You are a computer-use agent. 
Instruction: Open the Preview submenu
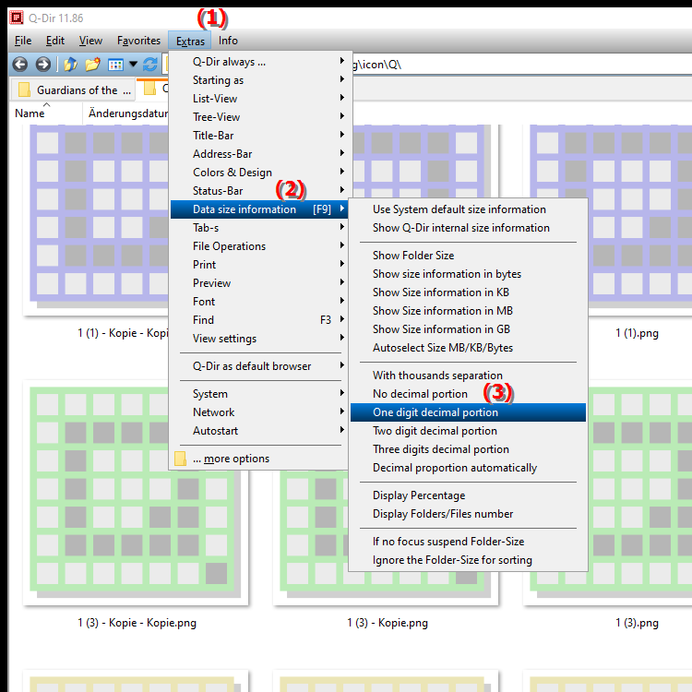coord(259,283)
